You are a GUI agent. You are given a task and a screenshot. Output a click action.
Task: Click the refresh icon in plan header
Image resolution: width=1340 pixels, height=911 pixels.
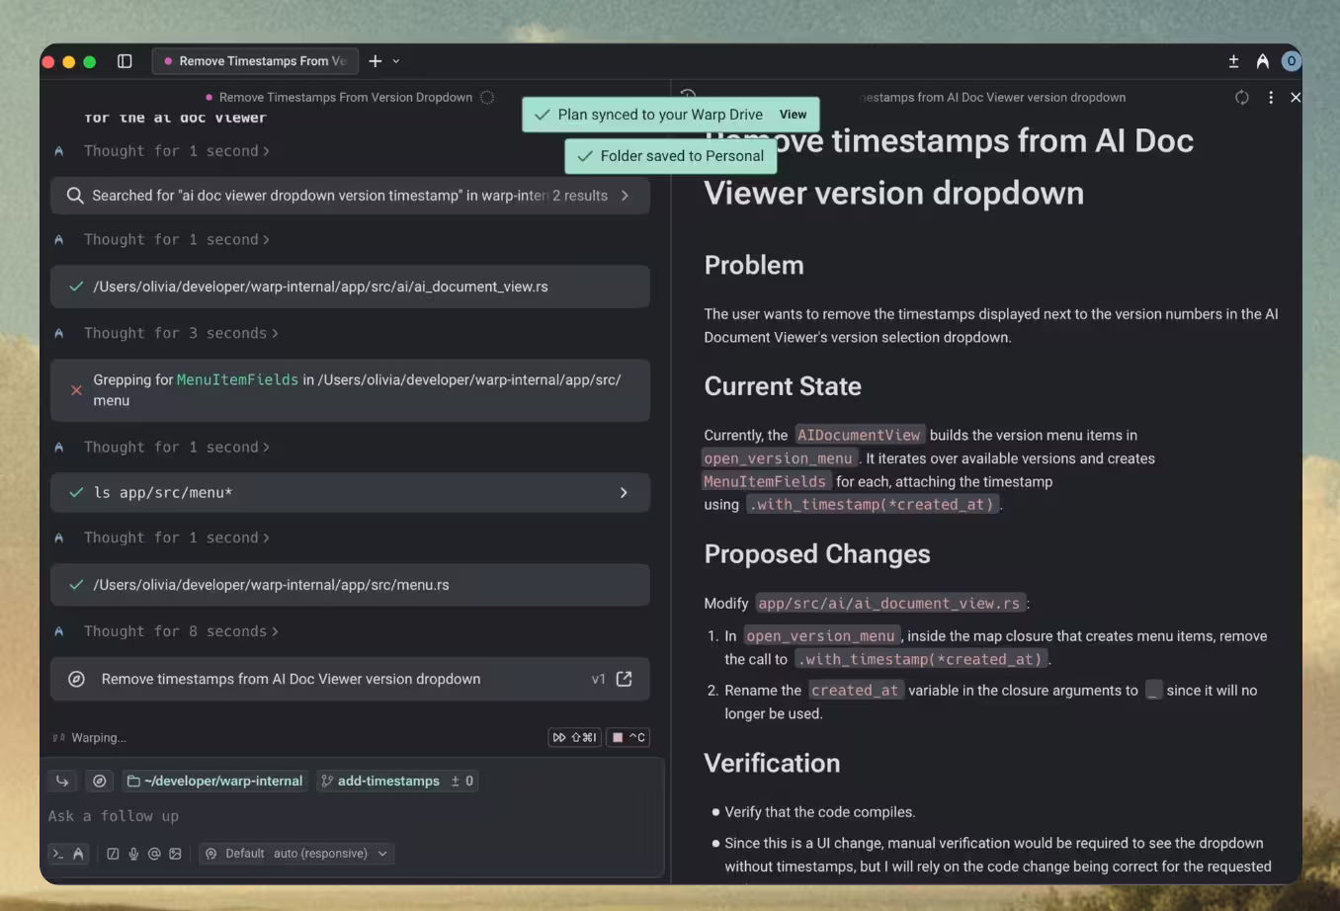coord(1241,98)
